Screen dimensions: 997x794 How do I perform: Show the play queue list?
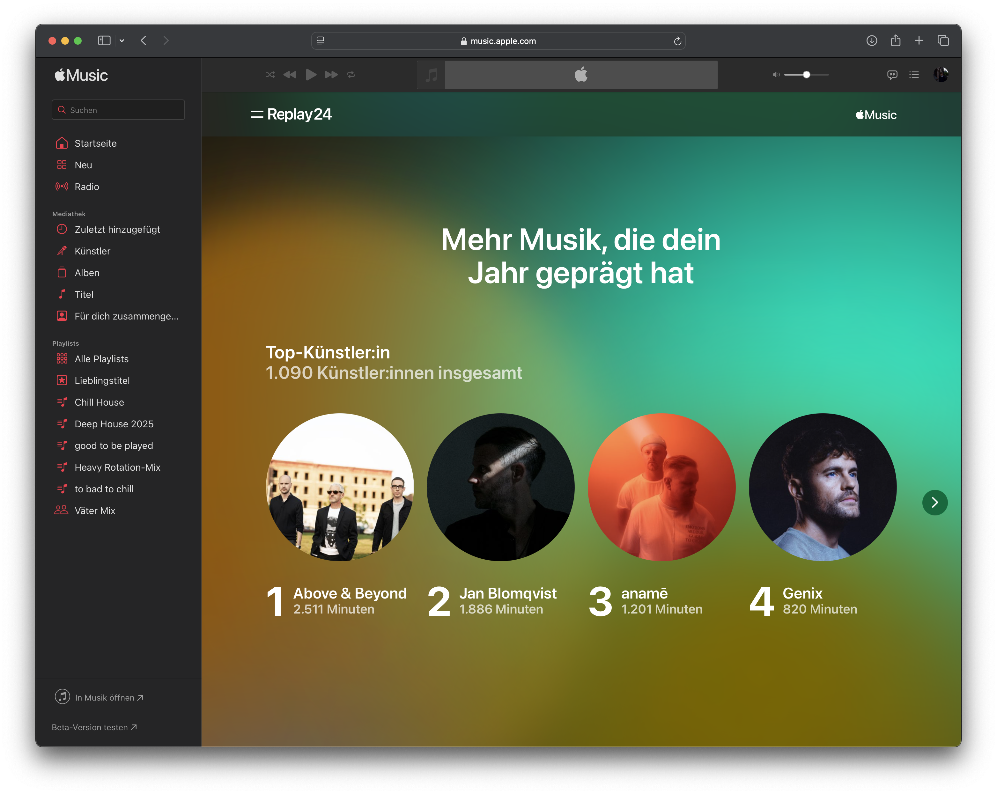(914, 74)
